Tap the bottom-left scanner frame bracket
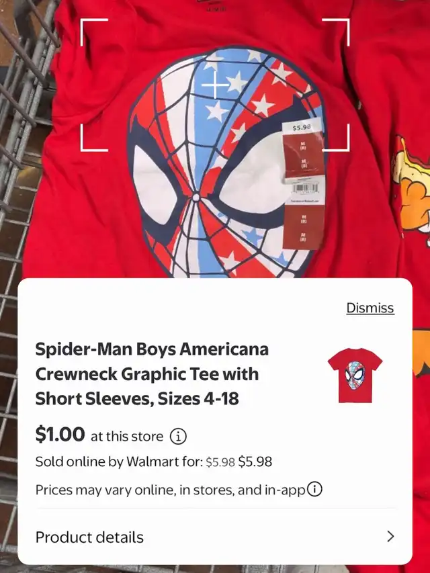This screenshot has width=430, height=573. click(x=94, y=138)
